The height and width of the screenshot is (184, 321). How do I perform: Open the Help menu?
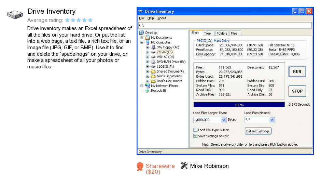tap(151, 18)
